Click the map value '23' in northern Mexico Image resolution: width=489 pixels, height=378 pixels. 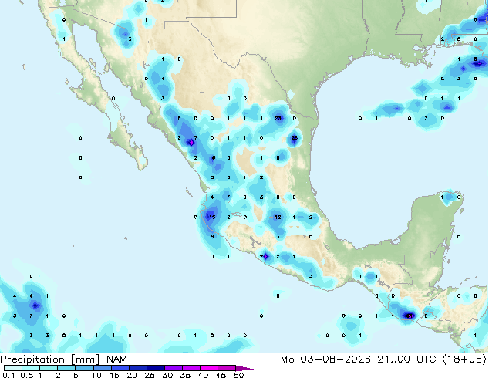(x=278, y=118)
